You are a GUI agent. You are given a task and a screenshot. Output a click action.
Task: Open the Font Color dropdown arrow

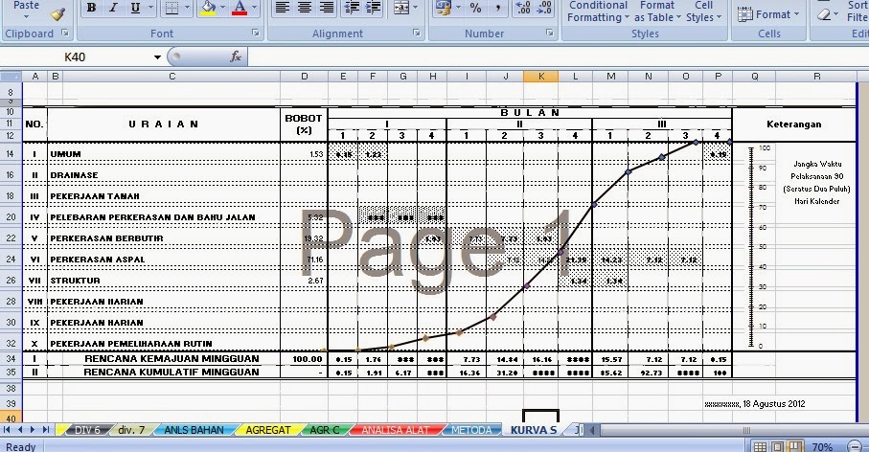coord(255,8)
